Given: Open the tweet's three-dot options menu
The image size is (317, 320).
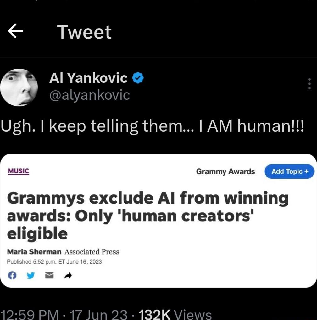Looking at the screenshot, I should click(x=309, y=84).
